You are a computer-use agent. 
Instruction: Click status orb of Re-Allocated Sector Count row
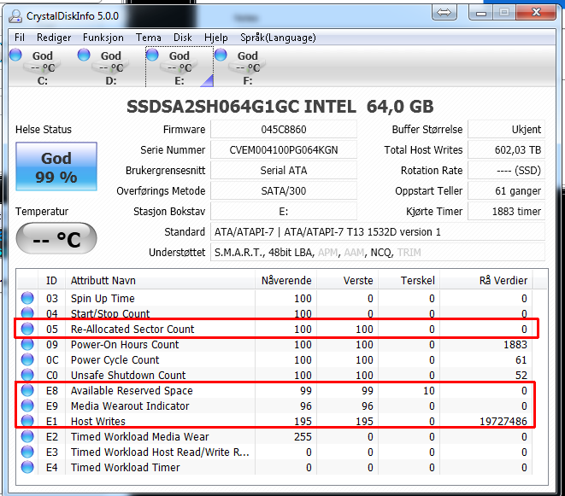[x=27, y=329]
